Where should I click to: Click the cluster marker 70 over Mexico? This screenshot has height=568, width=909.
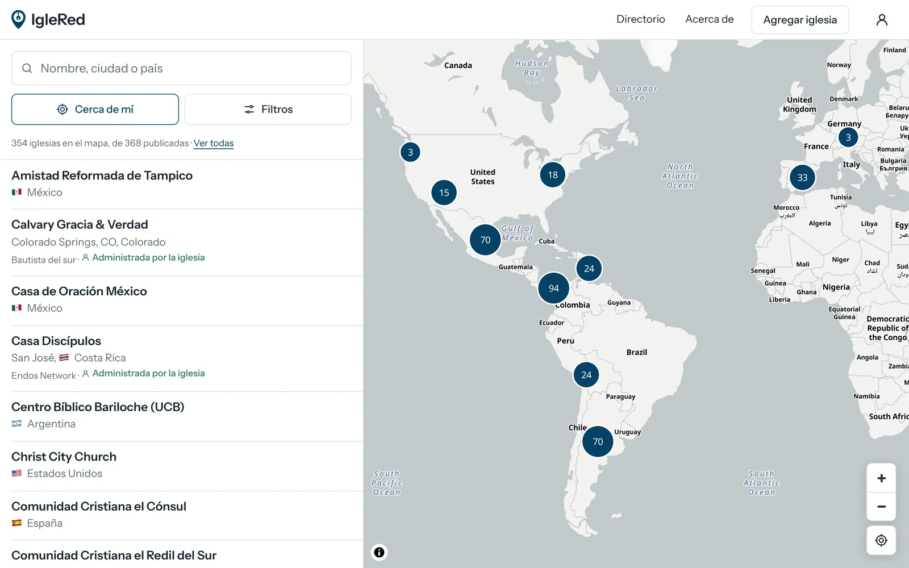click(485, 240)
